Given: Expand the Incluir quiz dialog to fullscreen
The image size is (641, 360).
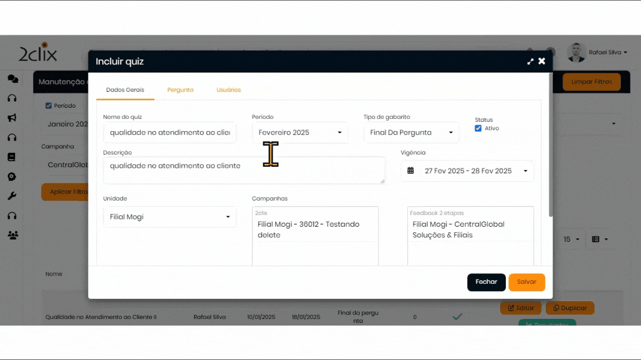Looking at the screenshot, I should (x=530, y=62).
